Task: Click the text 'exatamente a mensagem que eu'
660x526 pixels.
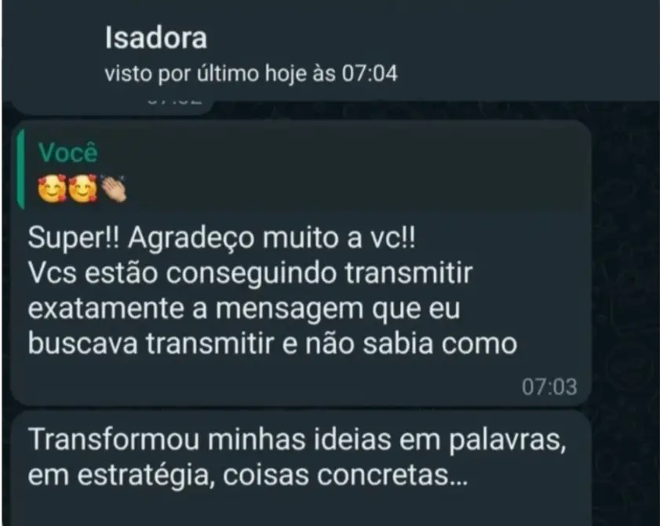Action: pyautogui.click(x=244, y=310)
